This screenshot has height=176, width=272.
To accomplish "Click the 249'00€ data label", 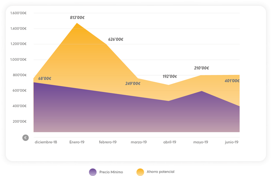I will (x=133, y=83).
